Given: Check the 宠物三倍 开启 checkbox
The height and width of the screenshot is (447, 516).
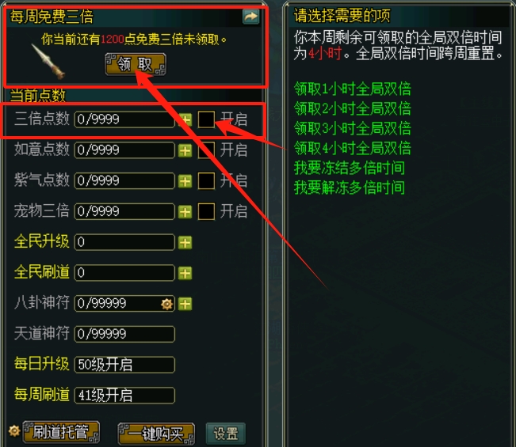Looking at the screenshot, I should pyautogui.click(x=206, y=211).
